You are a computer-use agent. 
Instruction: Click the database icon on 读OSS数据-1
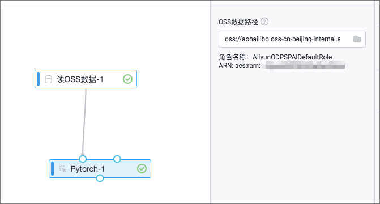pos(48,79)
